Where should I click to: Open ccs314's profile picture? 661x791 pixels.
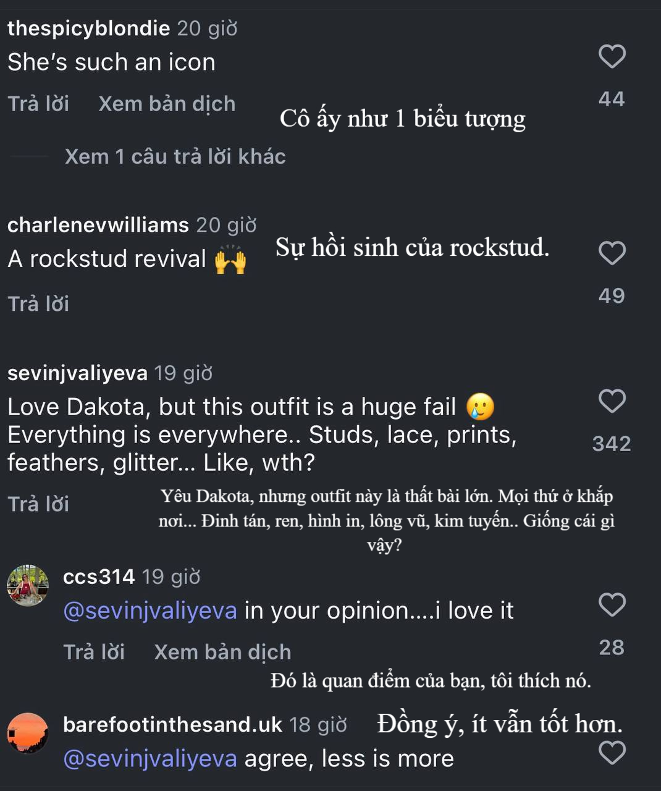click(x=28, y=584)
